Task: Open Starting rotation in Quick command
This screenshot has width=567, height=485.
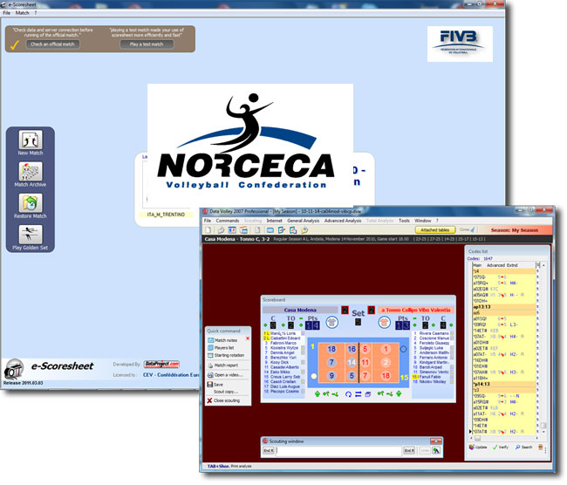Action: (x=226, y=356)
